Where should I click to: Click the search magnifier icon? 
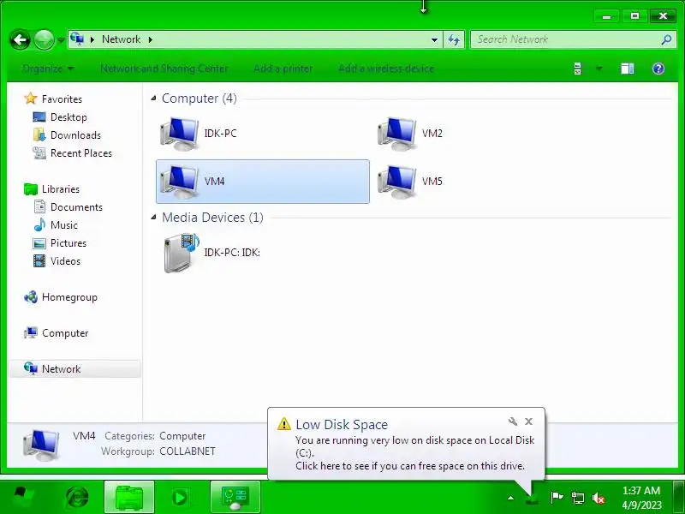point(666,39)
